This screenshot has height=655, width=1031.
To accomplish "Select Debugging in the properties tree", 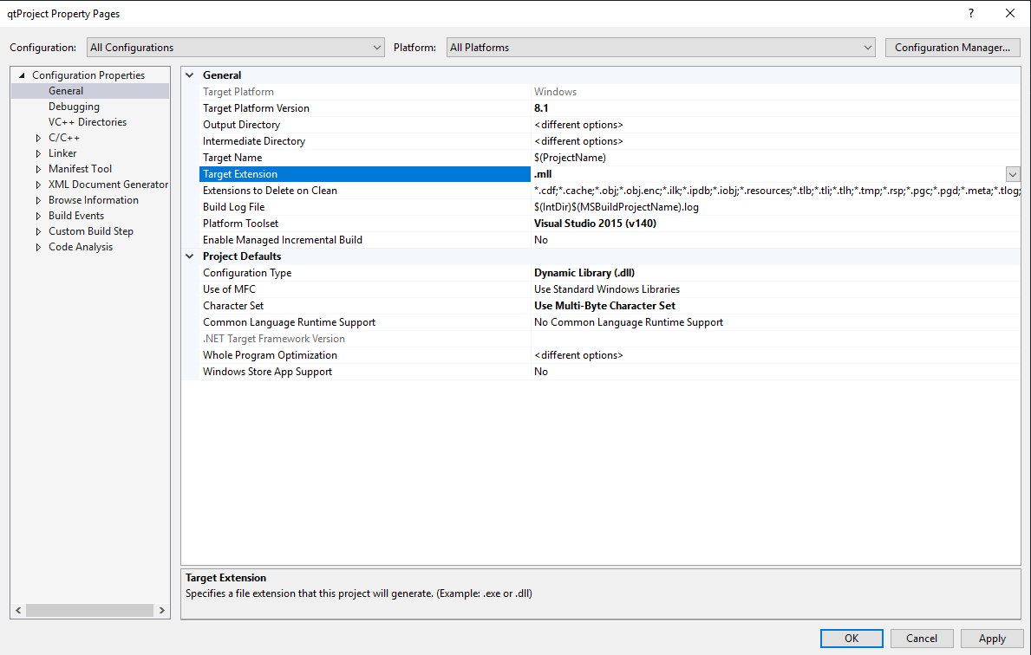I will (x=74, y=107).
